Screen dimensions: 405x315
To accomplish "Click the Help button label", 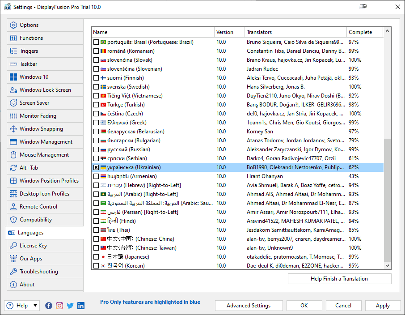I will click(22, 306).
